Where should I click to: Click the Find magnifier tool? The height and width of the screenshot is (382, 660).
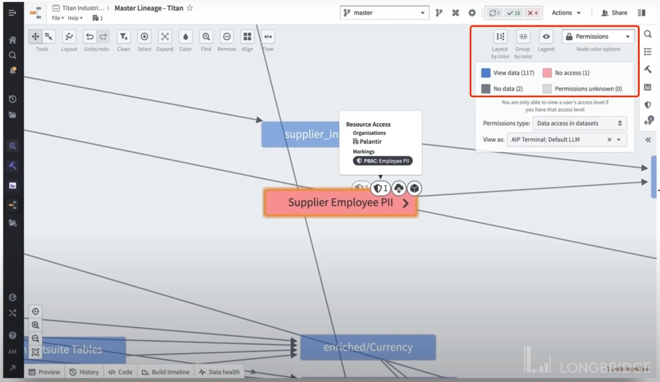(206, 36)
